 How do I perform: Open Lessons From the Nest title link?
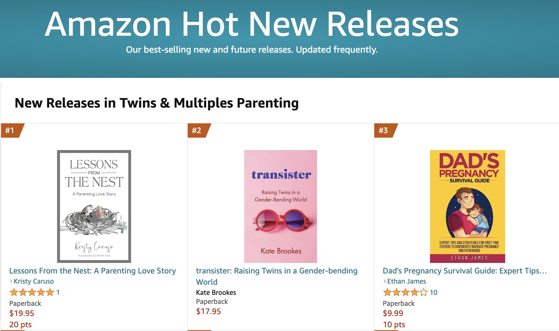click(x=93, y=271)
